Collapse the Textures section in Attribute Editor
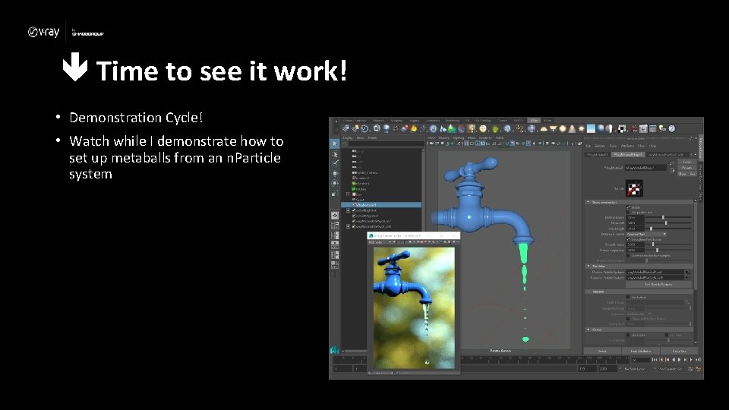 (588, 292)
